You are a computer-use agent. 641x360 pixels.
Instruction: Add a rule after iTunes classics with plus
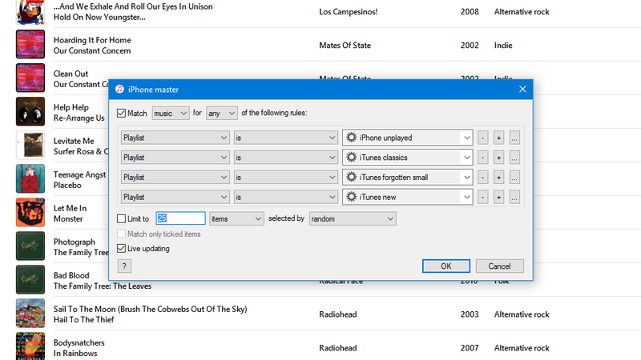(498, 158)
